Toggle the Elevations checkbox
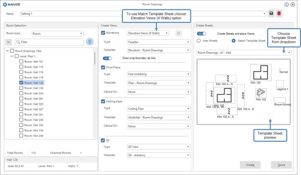The height and width of the screenshot is (175, 301). [103, 33]
